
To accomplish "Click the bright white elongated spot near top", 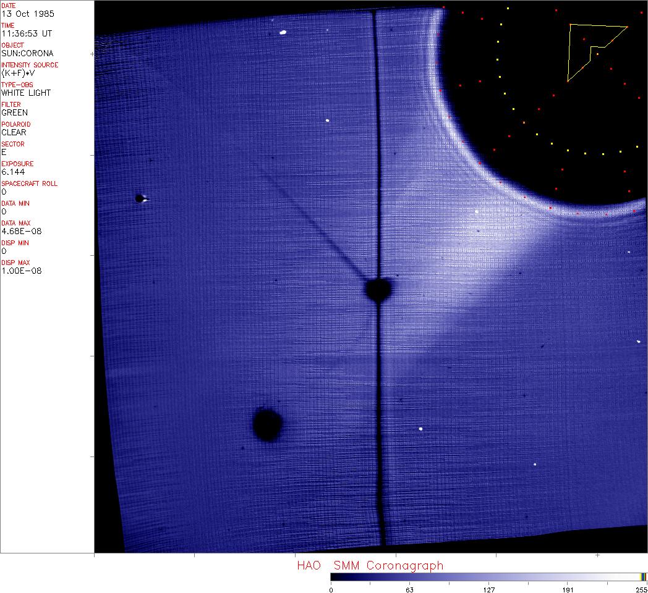I will click(x=283, y=32).
